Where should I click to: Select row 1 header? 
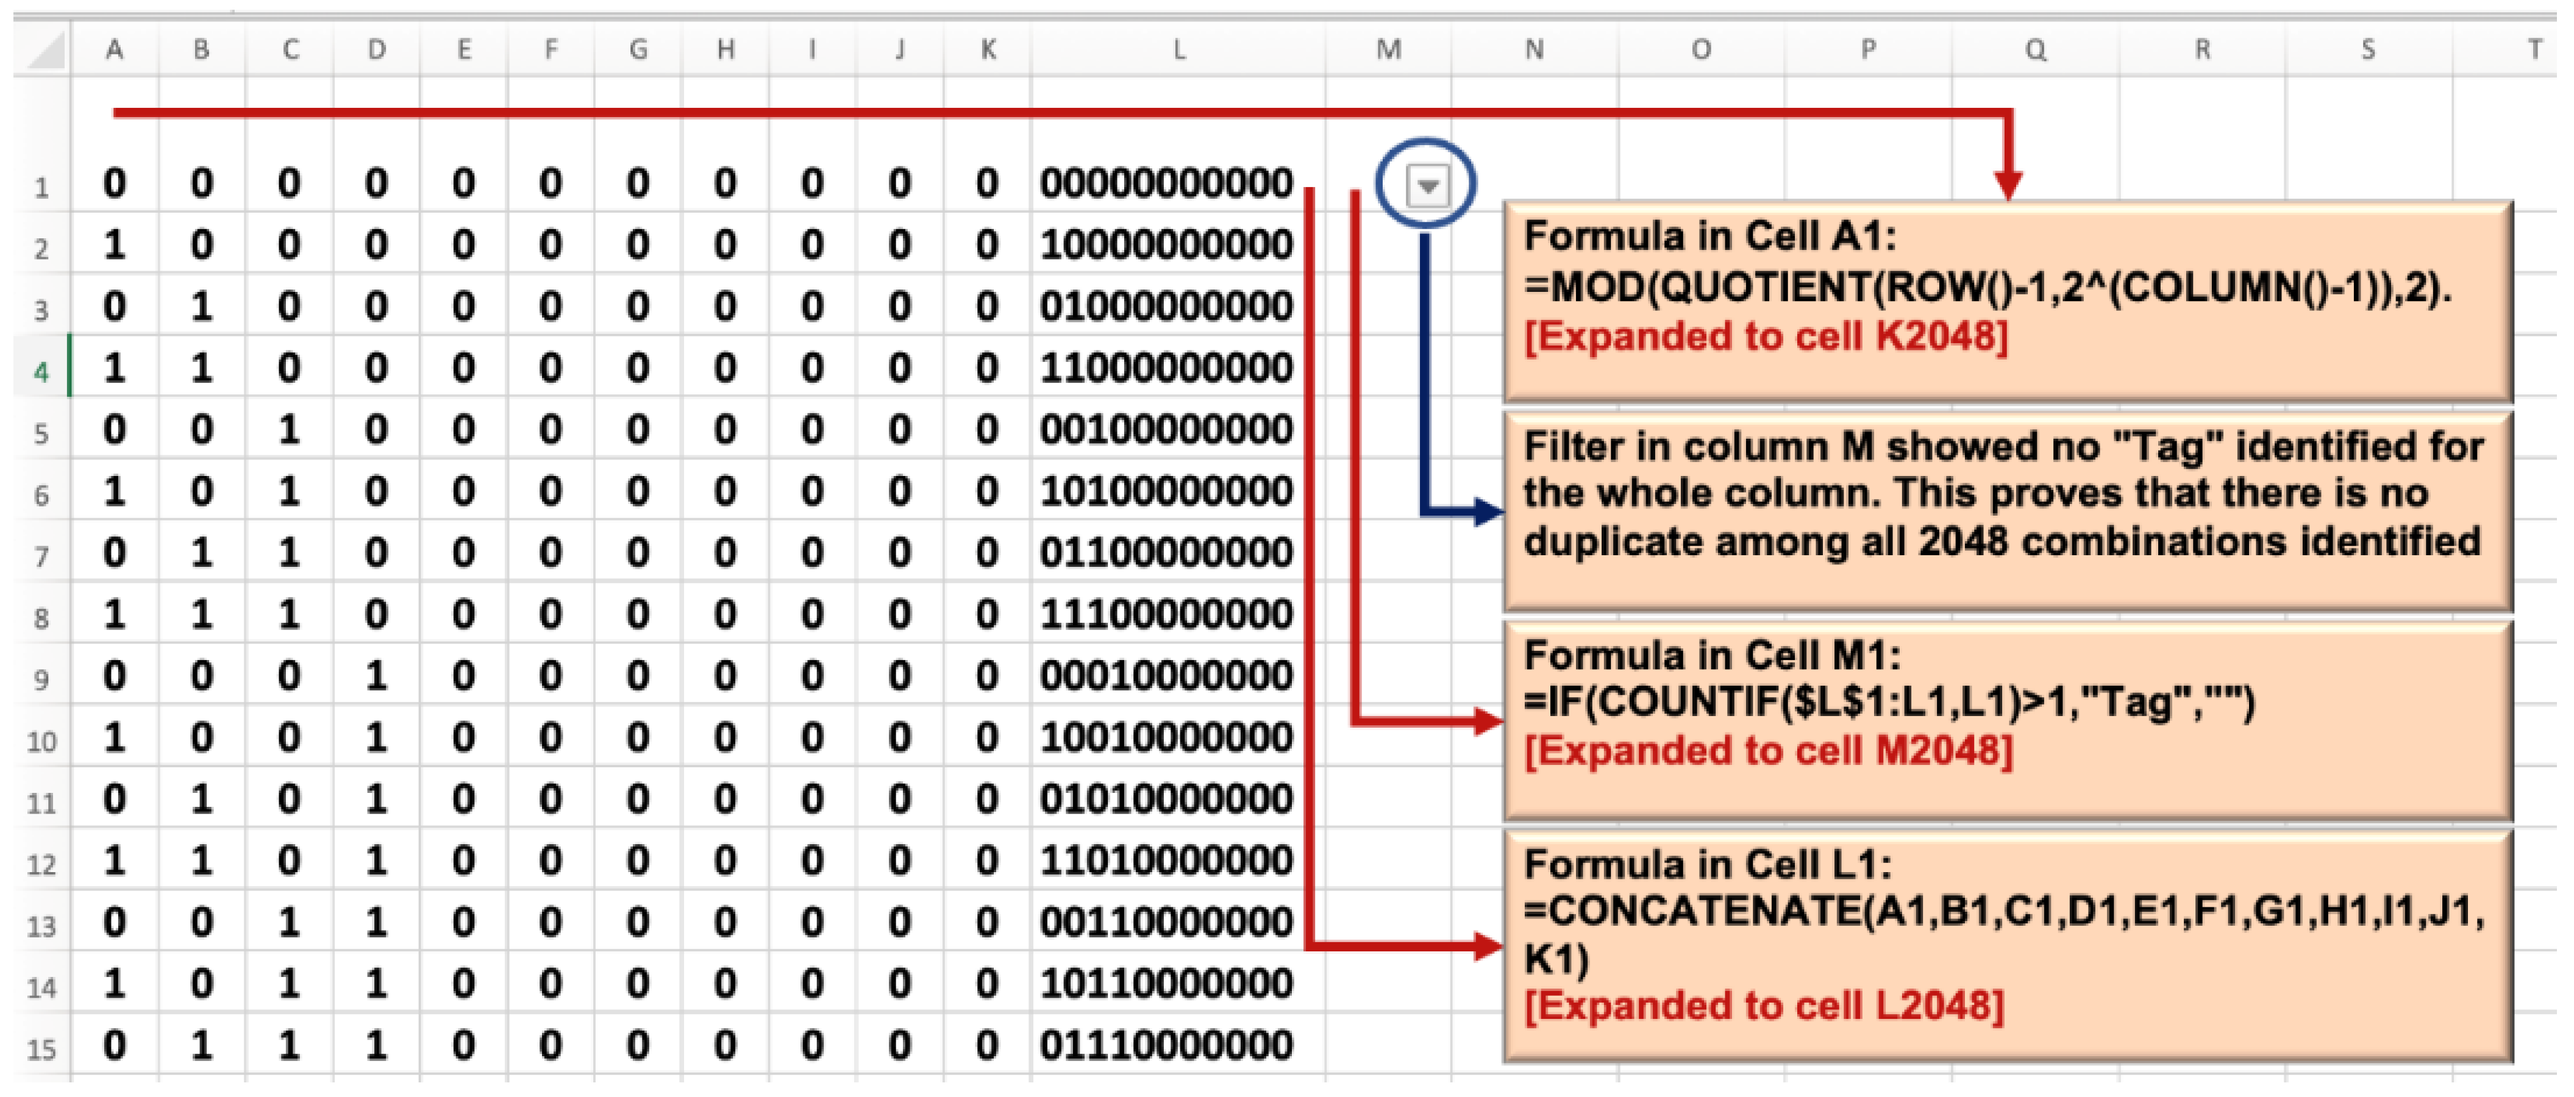[x=41, y=187]
